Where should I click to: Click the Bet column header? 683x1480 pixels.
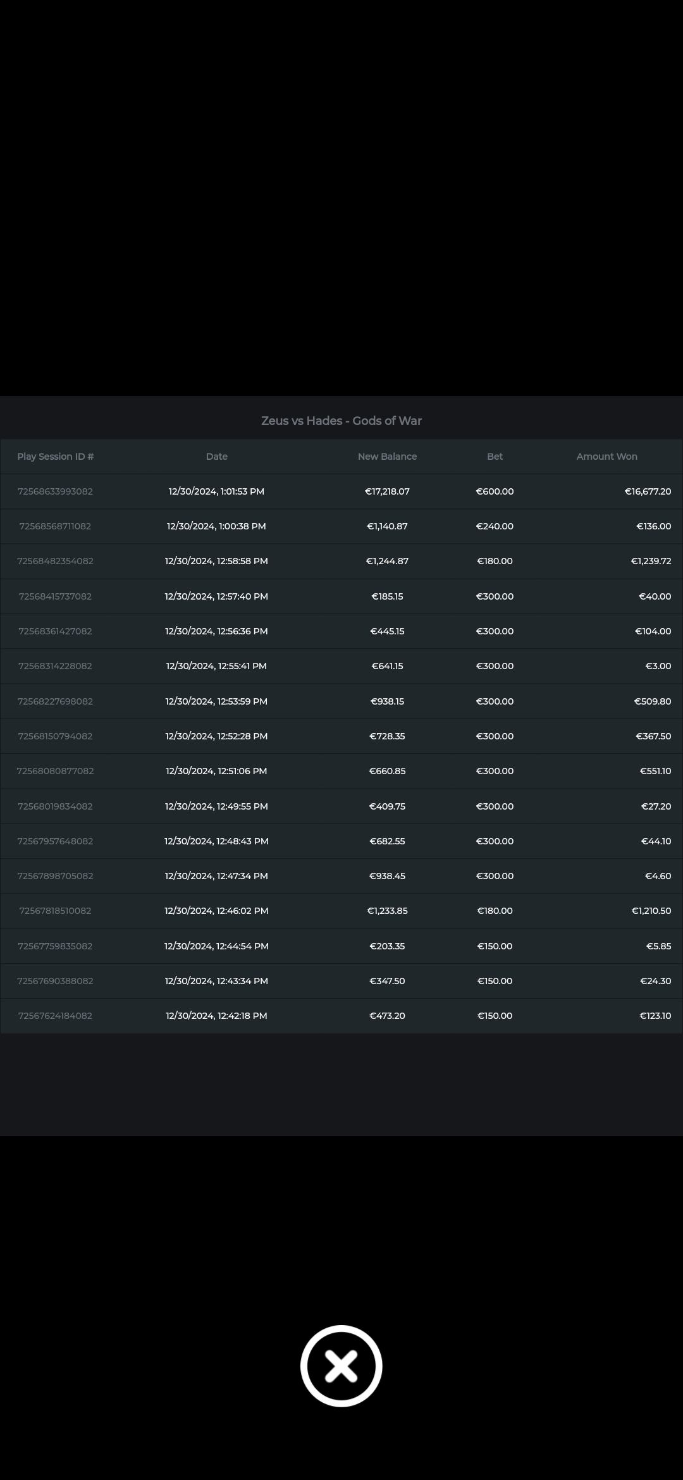coord(495,456)
